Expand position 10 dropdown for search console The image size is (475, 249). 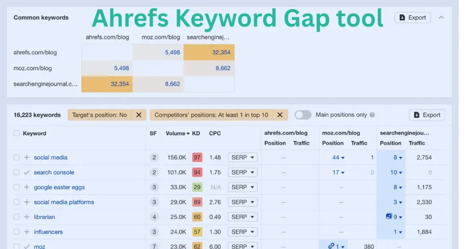tap(396, 172)
